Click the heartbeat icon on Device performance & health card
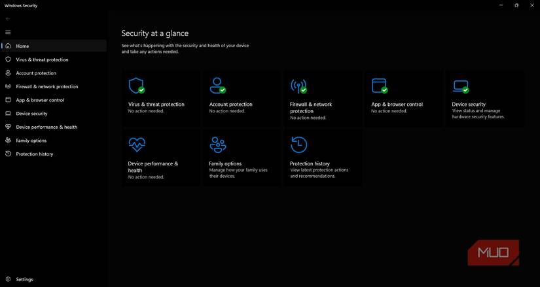The width and height of the screenshot is (540, 287). coord(137,144)
